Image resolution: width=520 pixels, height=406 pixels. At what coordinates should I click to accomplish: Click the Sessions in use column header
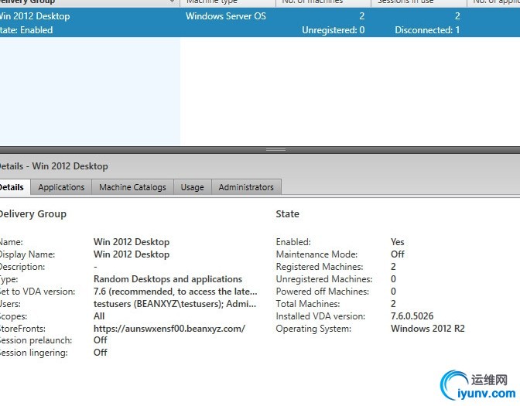click(x=419, y=2)
